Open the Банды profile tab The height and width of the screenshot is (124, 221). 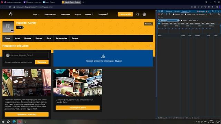(39, 38)
